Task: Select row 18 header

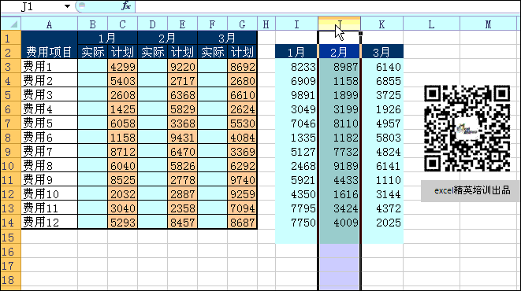Action: point(10,280)
